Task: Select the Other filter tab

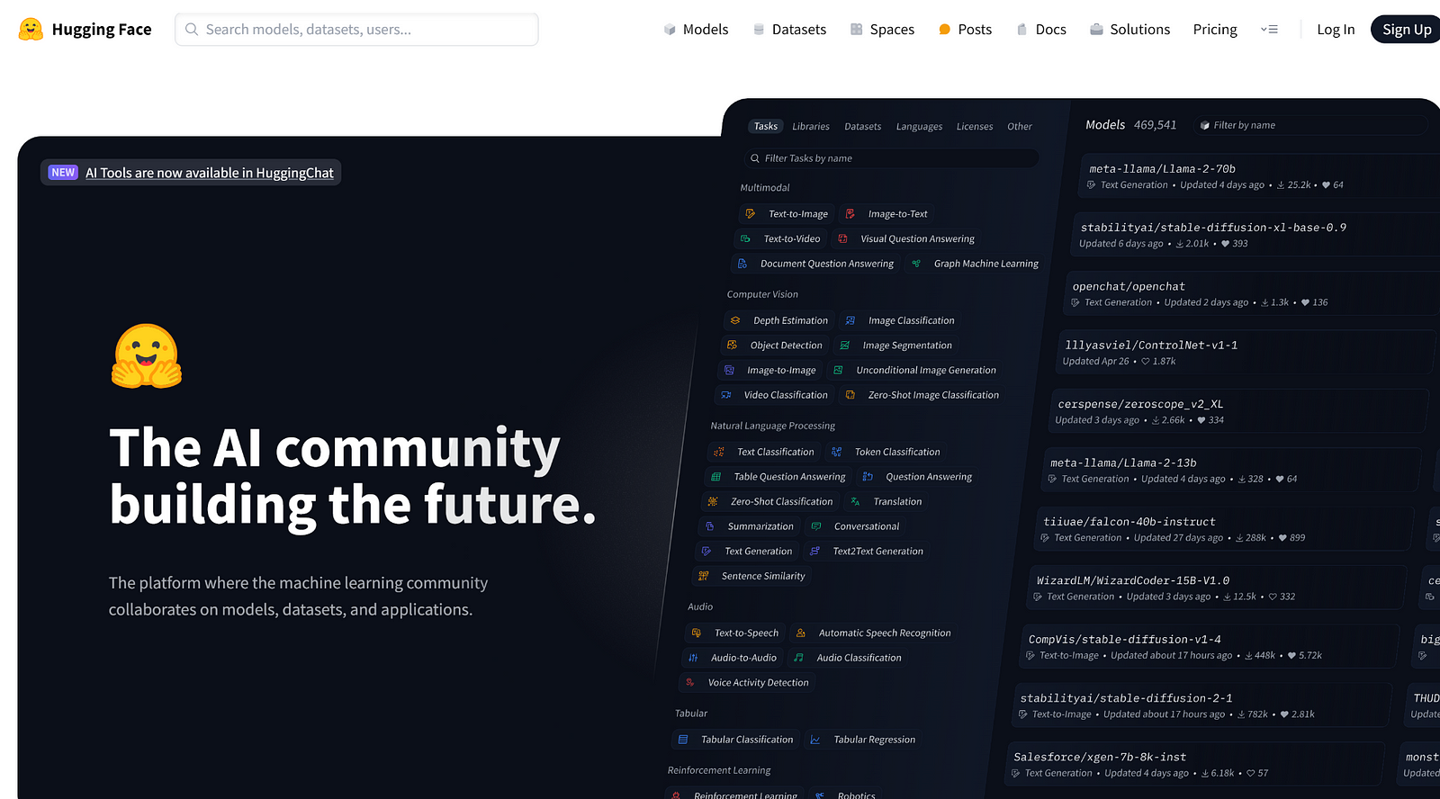Action: pos(1020,127)
